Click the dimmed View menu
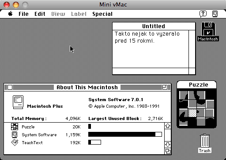226x160 pixels. click(58, 14)
